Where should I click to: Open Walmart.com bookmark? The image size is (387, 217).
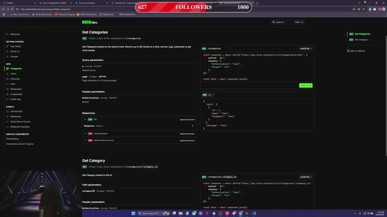click(x=107, y=14)
